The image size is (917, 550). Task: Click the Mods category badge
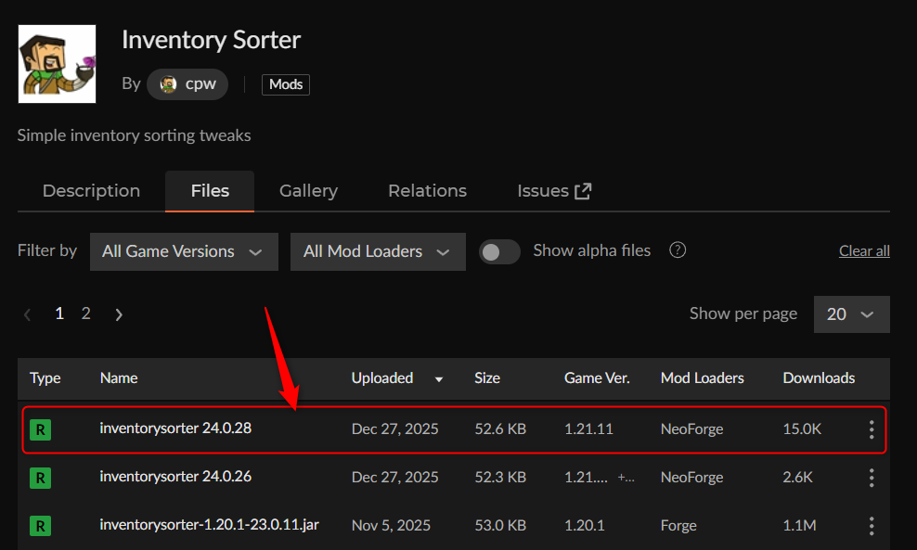tap(285, 83)
